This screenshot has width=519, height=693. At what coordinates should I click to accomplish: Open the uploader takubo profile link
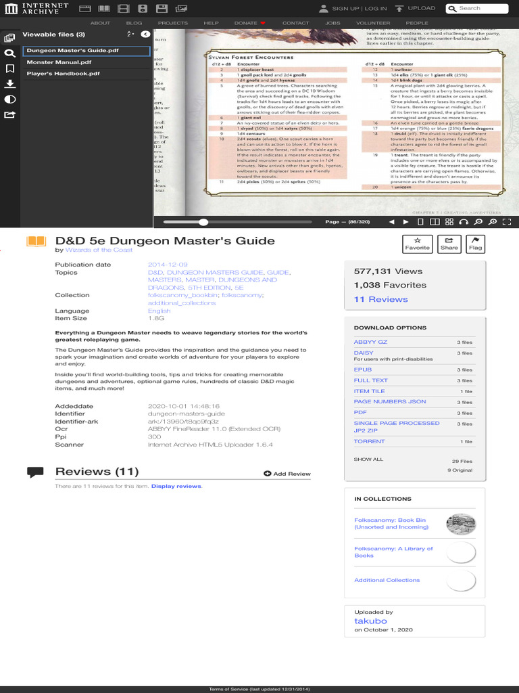[x=371, y=621]
